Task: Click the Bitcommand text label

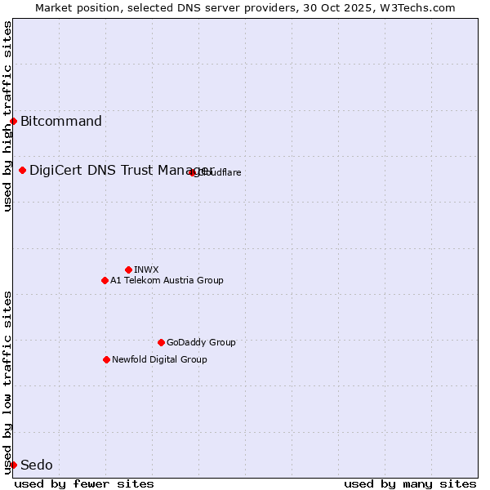Action: [61, 122]
